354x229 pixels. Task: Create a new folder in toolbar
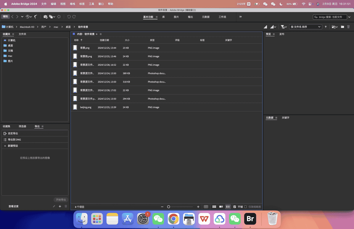click(x=342, y=27)
